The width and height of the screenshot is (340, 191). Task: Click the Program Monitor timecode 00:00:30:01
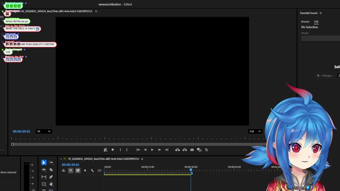[x=22, y=131]
